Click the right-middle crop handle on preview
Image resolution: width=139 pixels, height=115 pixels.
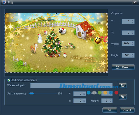coord(107,43)
